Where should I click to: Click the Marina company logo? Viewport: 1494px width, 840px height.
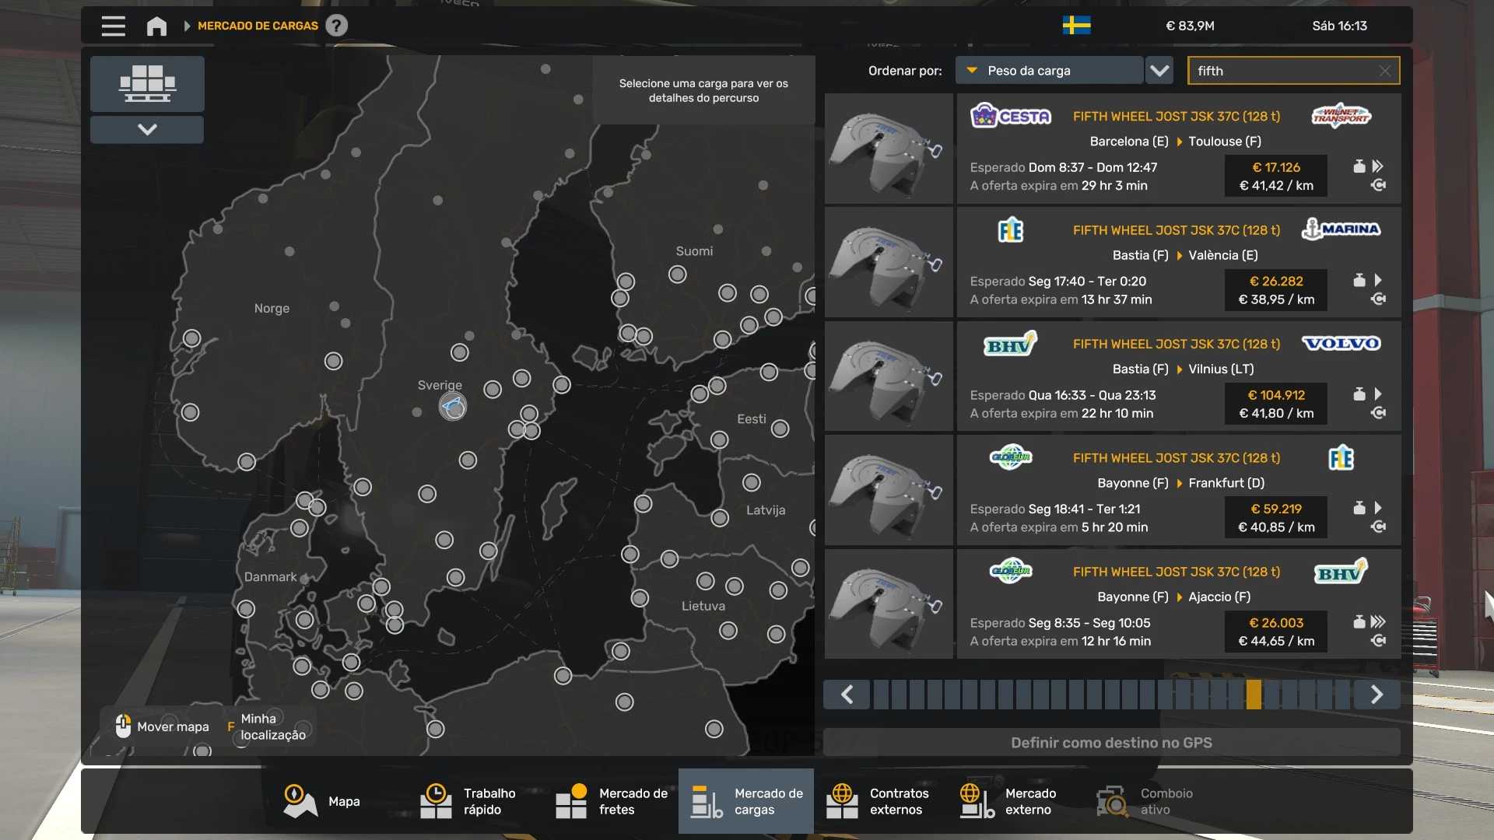pos(1341,229)
